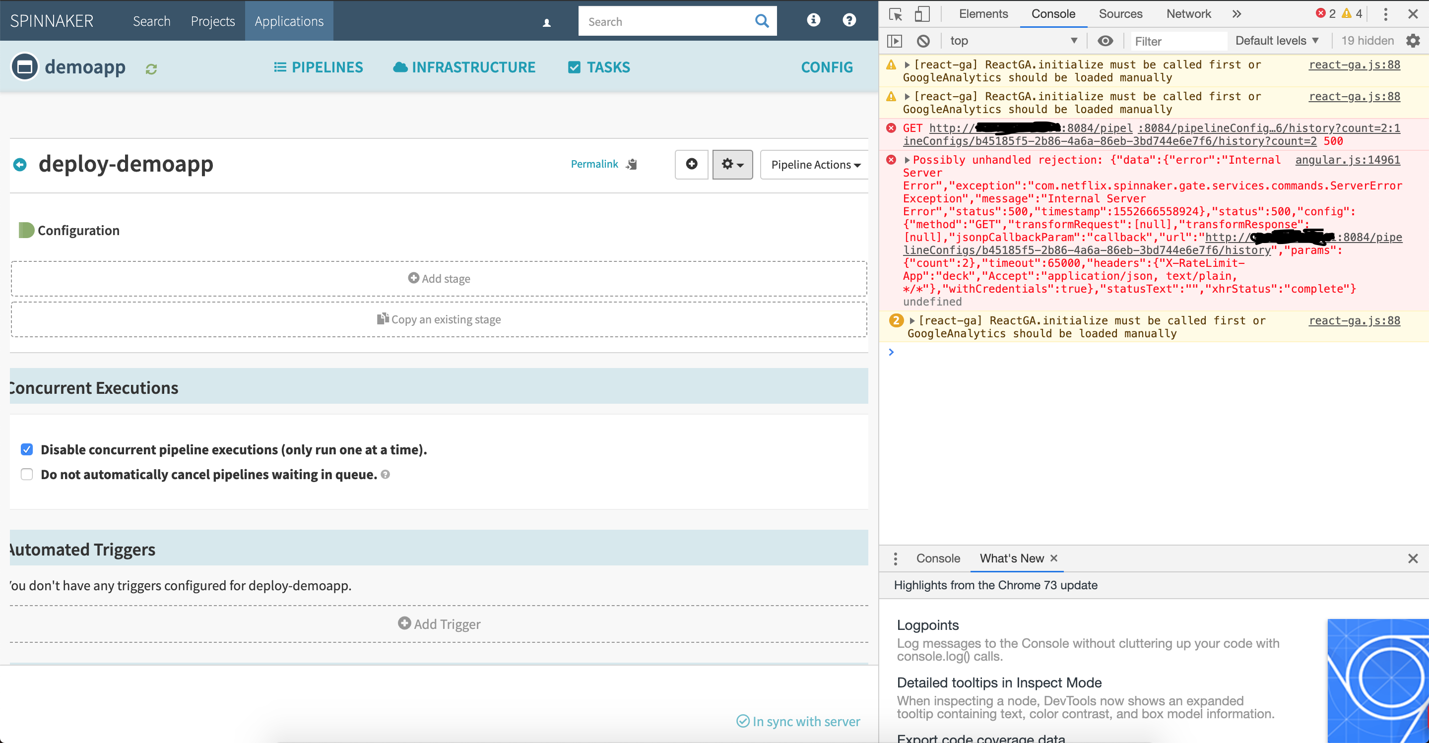
Task: Toggle the live expression eye icon
Action: pos(1105,40)
